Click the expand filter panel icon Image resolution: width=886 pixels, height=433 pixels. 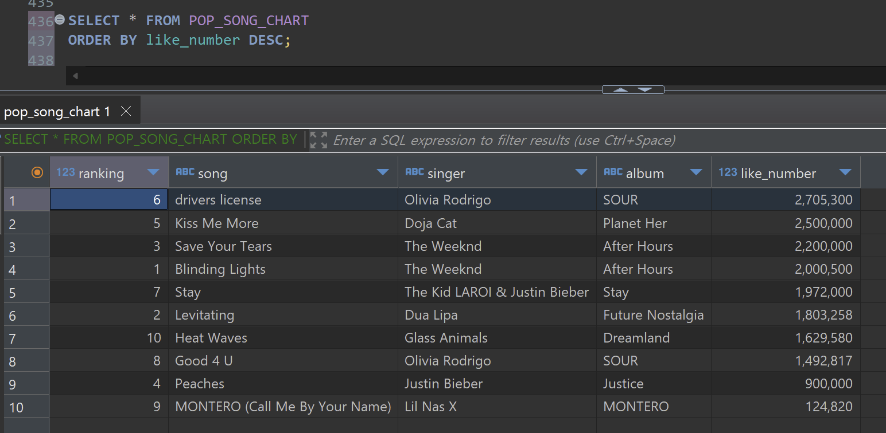click(x=318, y=140)
